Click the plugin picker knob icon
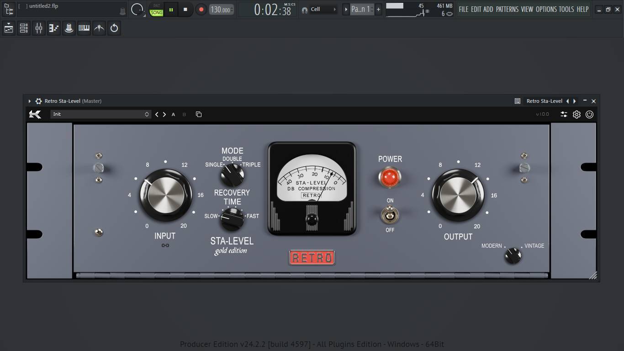This screenshot has height=351, width=624. pos(69,28)
